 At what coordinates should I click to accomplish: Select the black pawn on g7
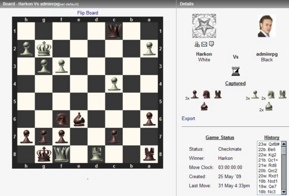point(44,137)
